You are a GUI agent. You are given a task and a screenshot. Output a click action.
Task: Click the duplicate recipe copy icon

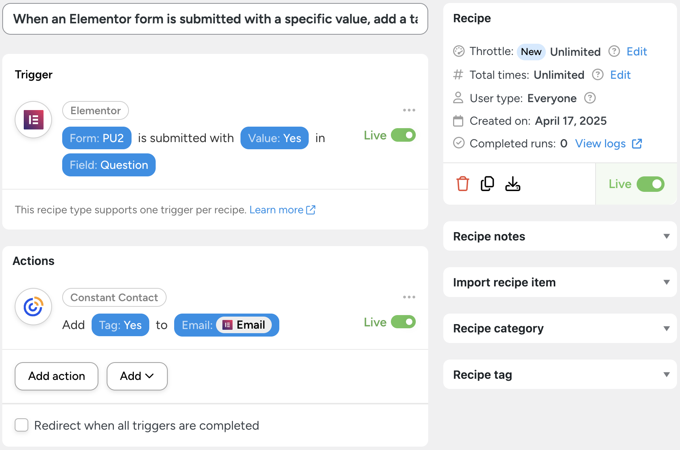coord(487,184)
